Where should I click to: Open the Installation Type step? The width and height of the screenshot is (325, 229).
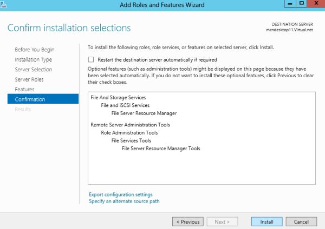34,59
